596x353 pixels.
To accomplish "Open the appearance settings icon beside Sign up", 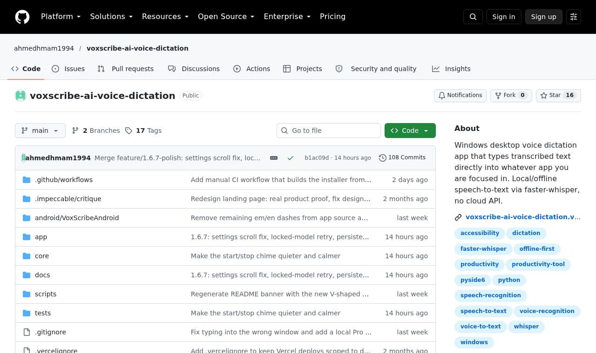I will (x=574, y=17).
